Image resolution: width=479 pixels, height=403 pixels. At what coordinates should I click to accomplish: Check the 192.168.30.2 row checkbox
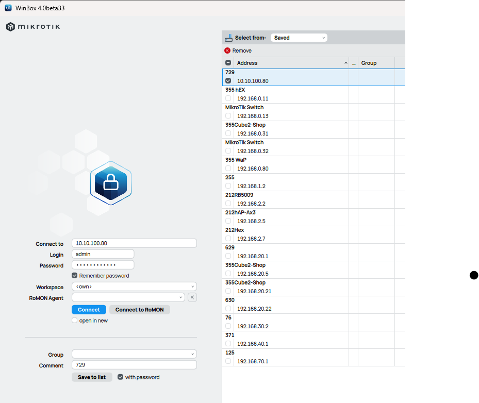tap(228, 326)
